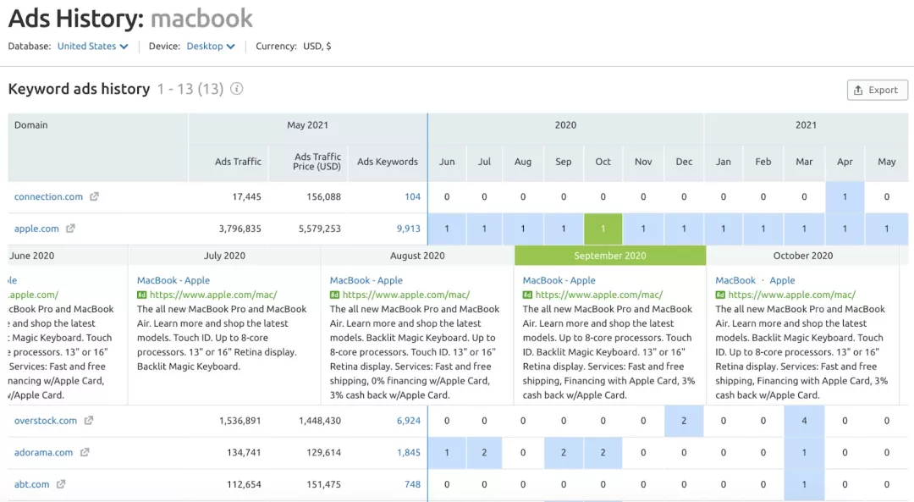Image resolution: width=914 pixels, height=502 pixels.
Task: Expand the United States database dropdown
Action: 93,46
